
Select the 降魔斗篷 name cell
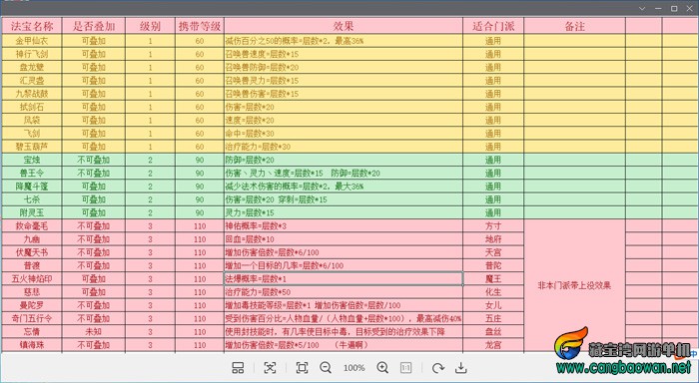32,187
